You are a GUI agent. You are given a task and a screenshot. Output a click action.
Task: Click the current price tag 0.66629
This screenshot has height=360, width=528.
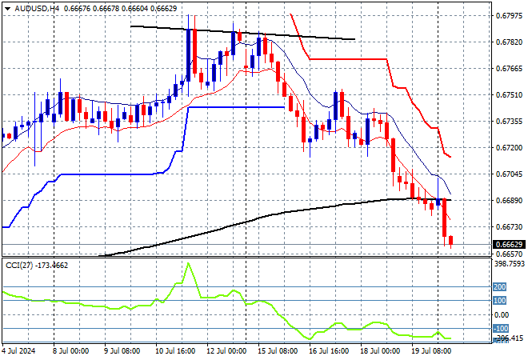click(509, 245)
